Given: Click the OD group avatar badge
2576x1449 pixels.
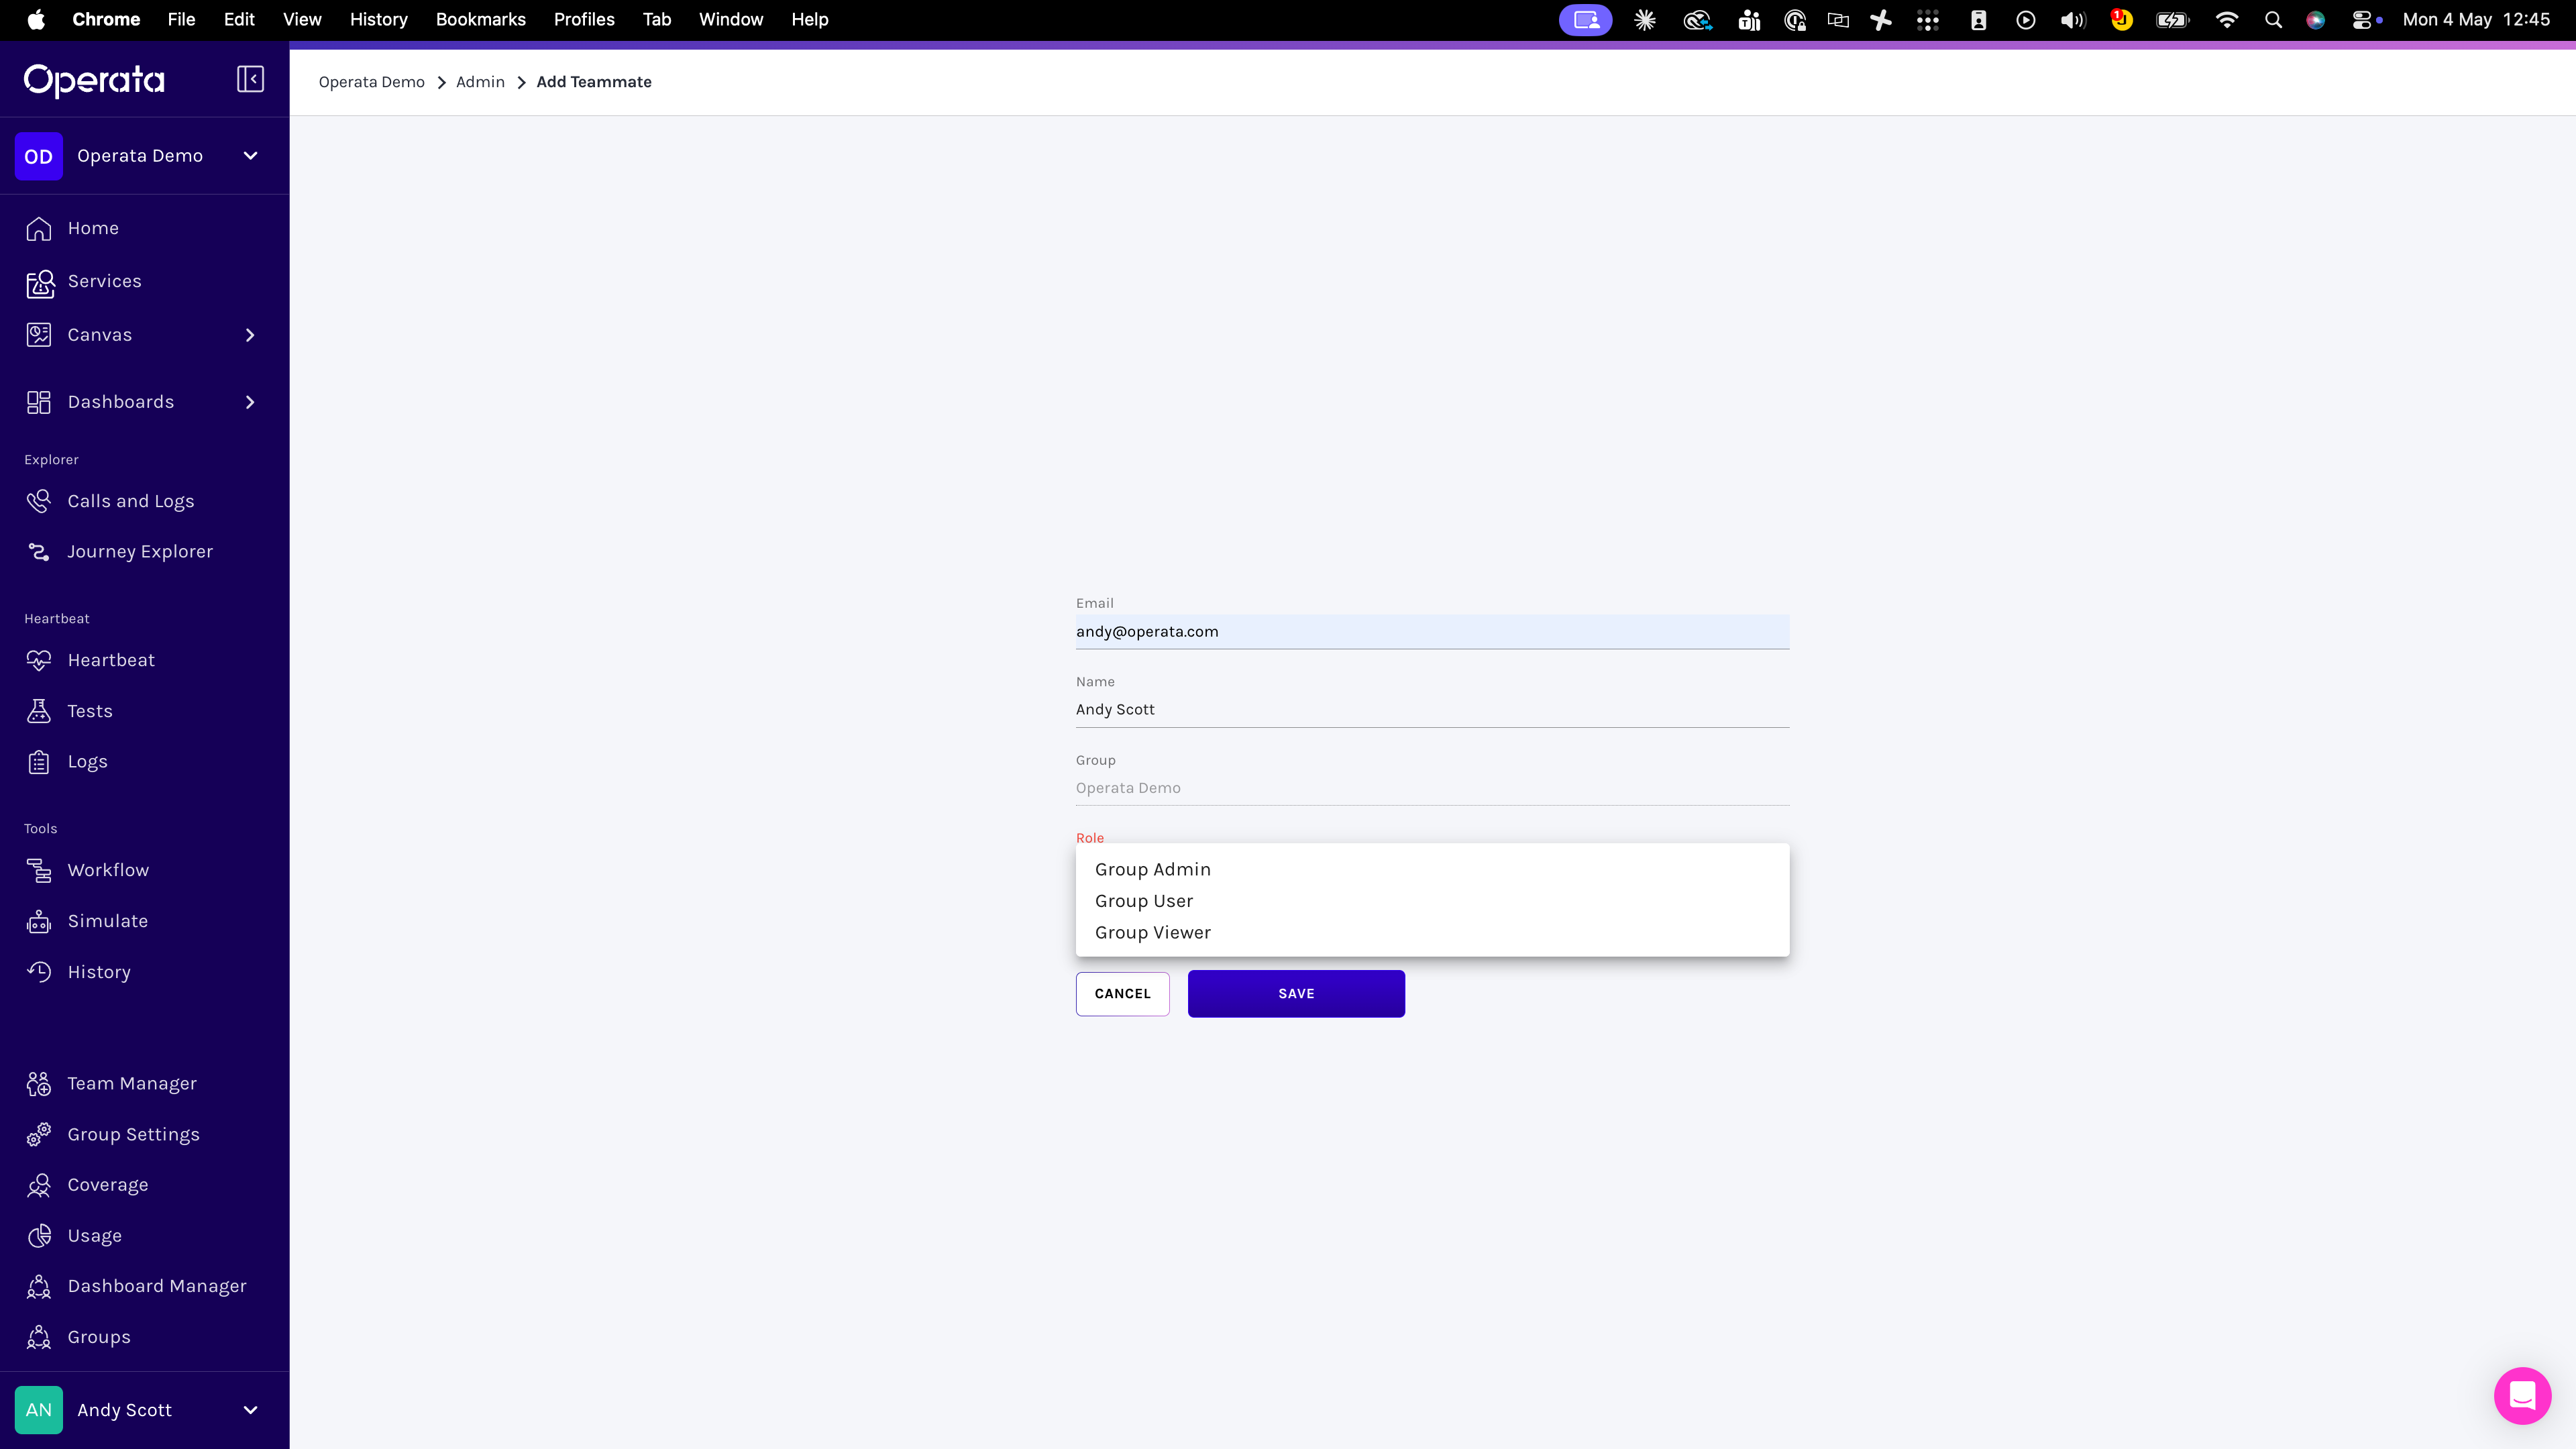Looking at the screenshot, I should pyautogui.click(x=39, y=156).
